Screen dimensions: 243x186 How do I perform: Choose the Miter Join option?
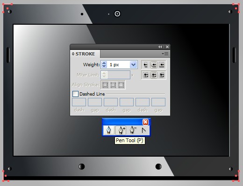(146, 75)
